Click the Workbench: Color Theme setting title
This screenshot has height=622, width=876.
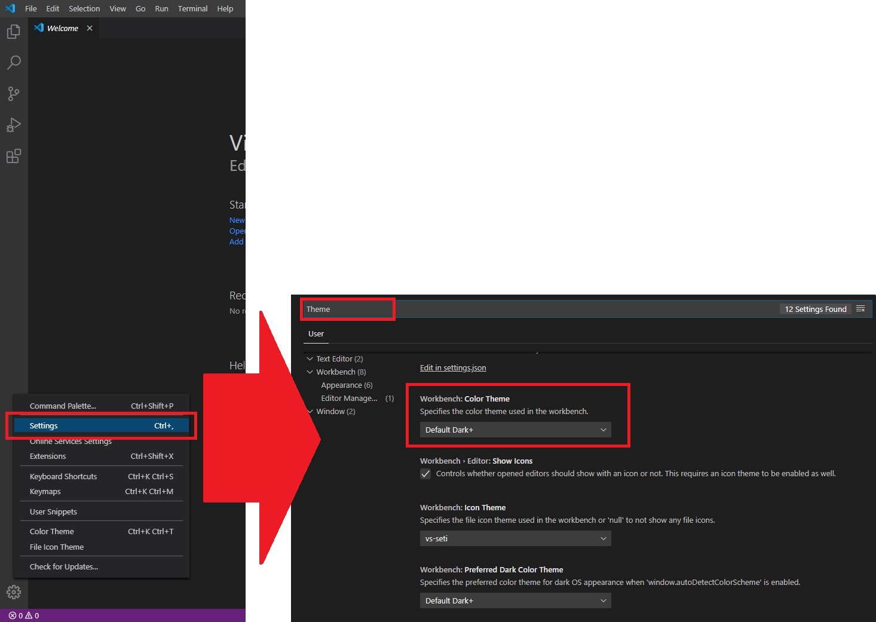465,399
